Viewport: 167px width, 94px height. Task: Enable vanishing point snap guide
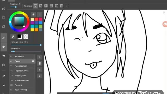click(51, 6)
